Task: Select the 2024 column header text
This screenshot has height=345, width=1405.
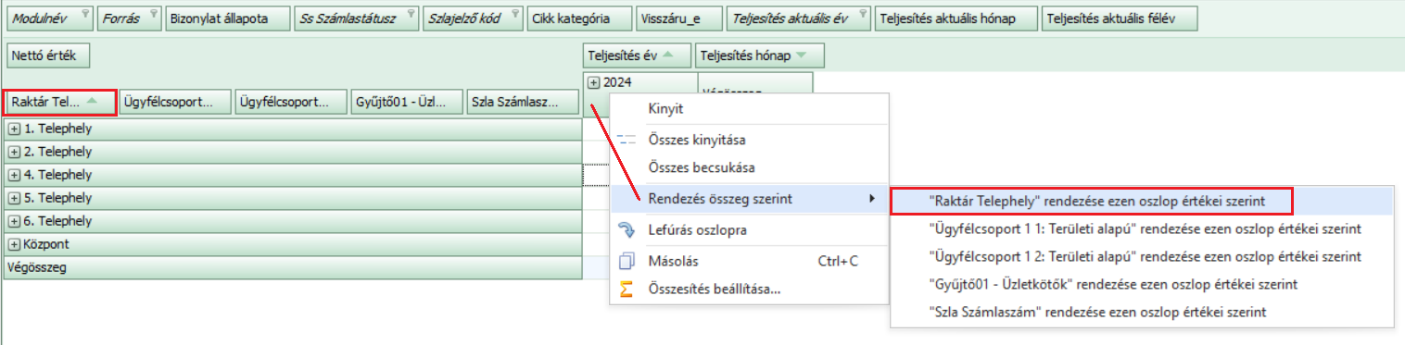Action: [x=617, y=82]
